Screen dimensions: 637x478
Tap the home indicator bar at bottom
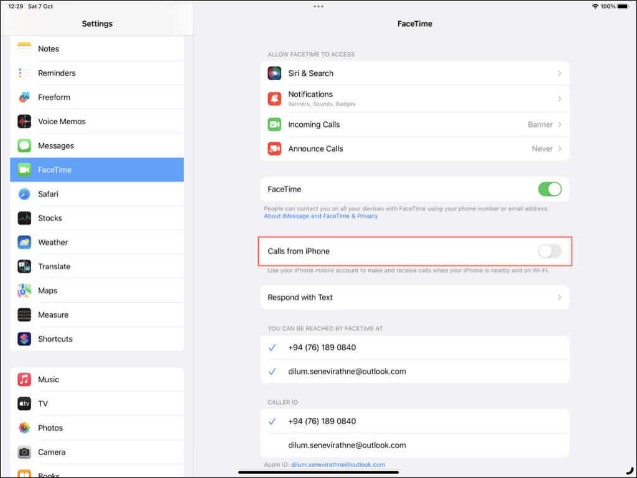pos(318,472)
